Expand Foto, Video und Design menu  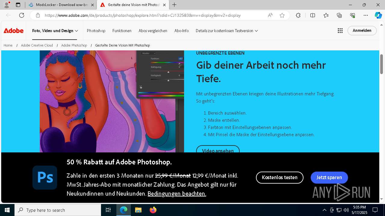click(x=55, y=31)
